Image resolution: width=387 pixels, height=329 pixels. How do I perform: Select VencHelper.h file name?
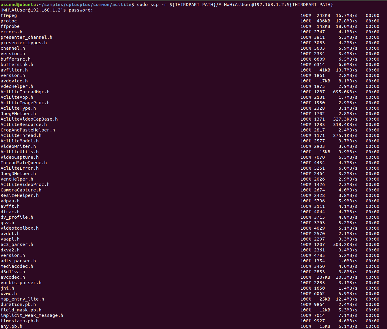click(x=17, y=179)
